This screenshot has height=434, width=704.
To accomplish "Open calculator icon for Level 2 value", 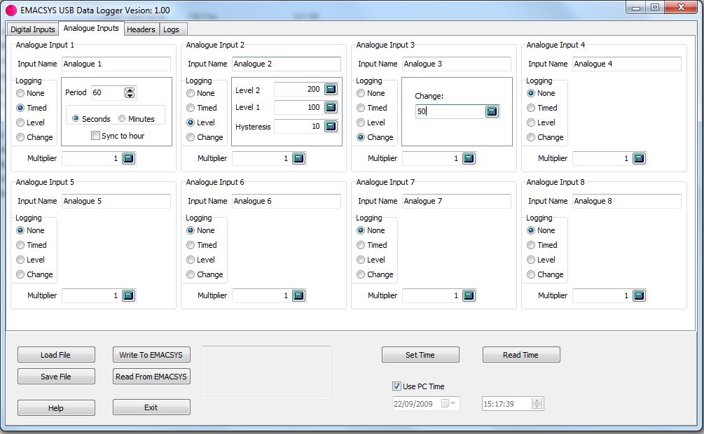I will point(331,90).
